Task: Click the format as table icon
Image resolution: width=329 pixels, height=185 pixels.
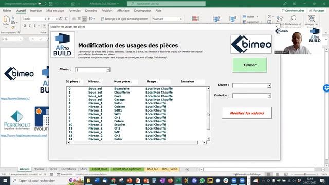Action: pyautogui.click(x=216, y=18)
